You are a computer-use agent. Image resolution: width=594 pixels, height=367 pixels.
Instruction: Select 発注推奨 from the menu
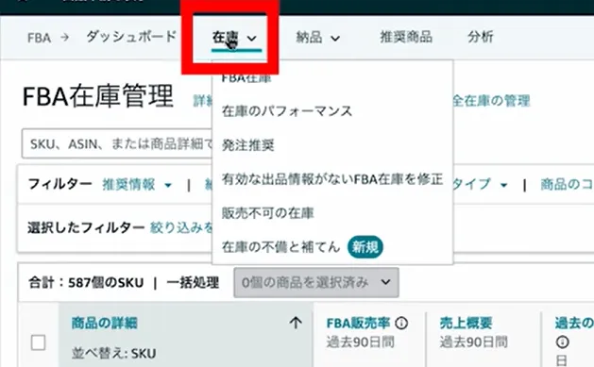248,145
